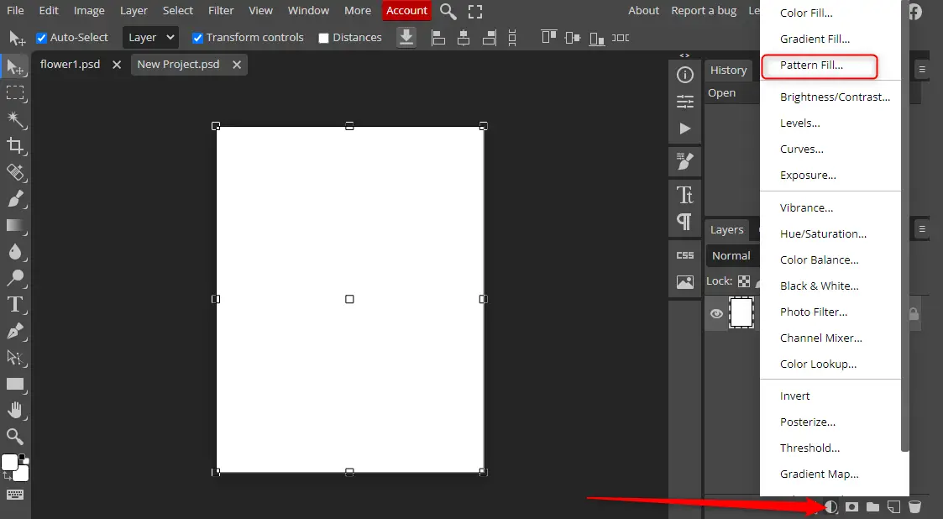Choose Pattern Fill... from the menu
The height and width of the screenshot is (519, 943).
[x=811, y=66]
